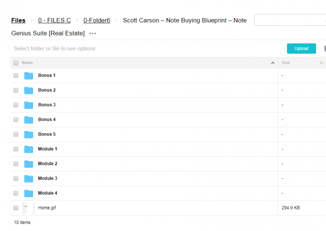Image resolution: width=326 pixels, height=231 pixels.
Task: Tick the Module 4 checkbox
Action: point(16,193)
